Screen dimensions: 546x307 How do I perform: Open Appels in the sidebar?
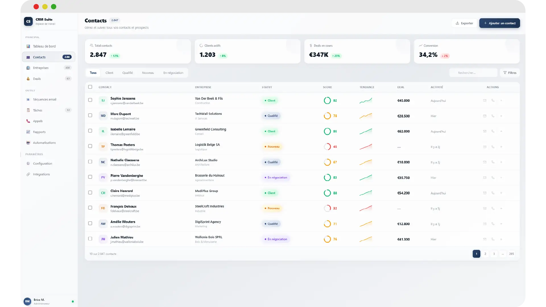[x=38, y=121]
